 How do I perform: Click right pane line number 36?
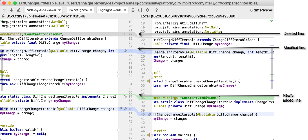point(143,98)
